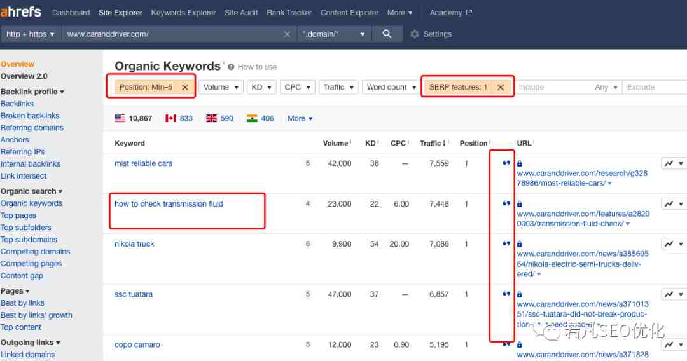Viewport: 687px width, 361px height.
Task: Click the How to use help icon
Action: [x=231, y=67]
